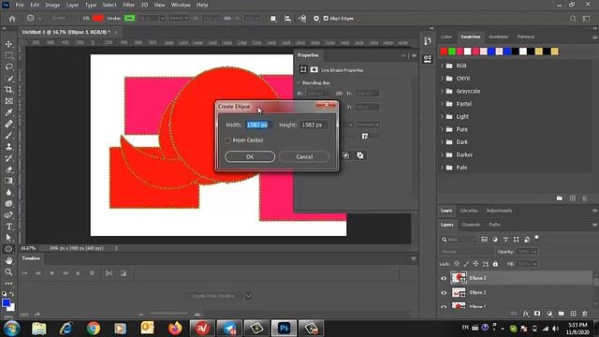
Task: Select the Frame tool
Action: (8, 101)
